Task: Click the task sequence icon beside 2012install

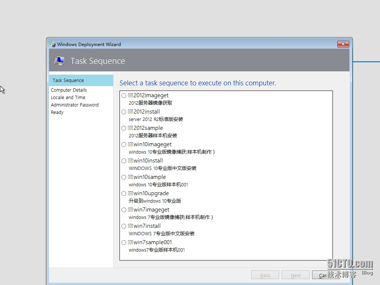Action: [130, 111]
